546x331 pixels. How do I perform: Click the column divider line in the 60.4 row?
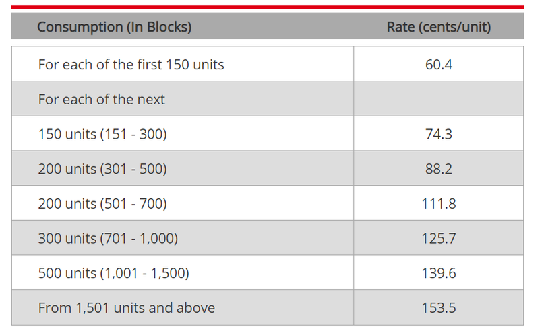click(x=353, y=65)
